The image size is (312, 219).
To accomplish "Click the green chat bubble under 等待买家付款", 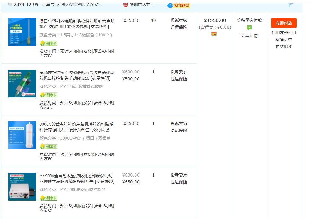I will (249, 28).
